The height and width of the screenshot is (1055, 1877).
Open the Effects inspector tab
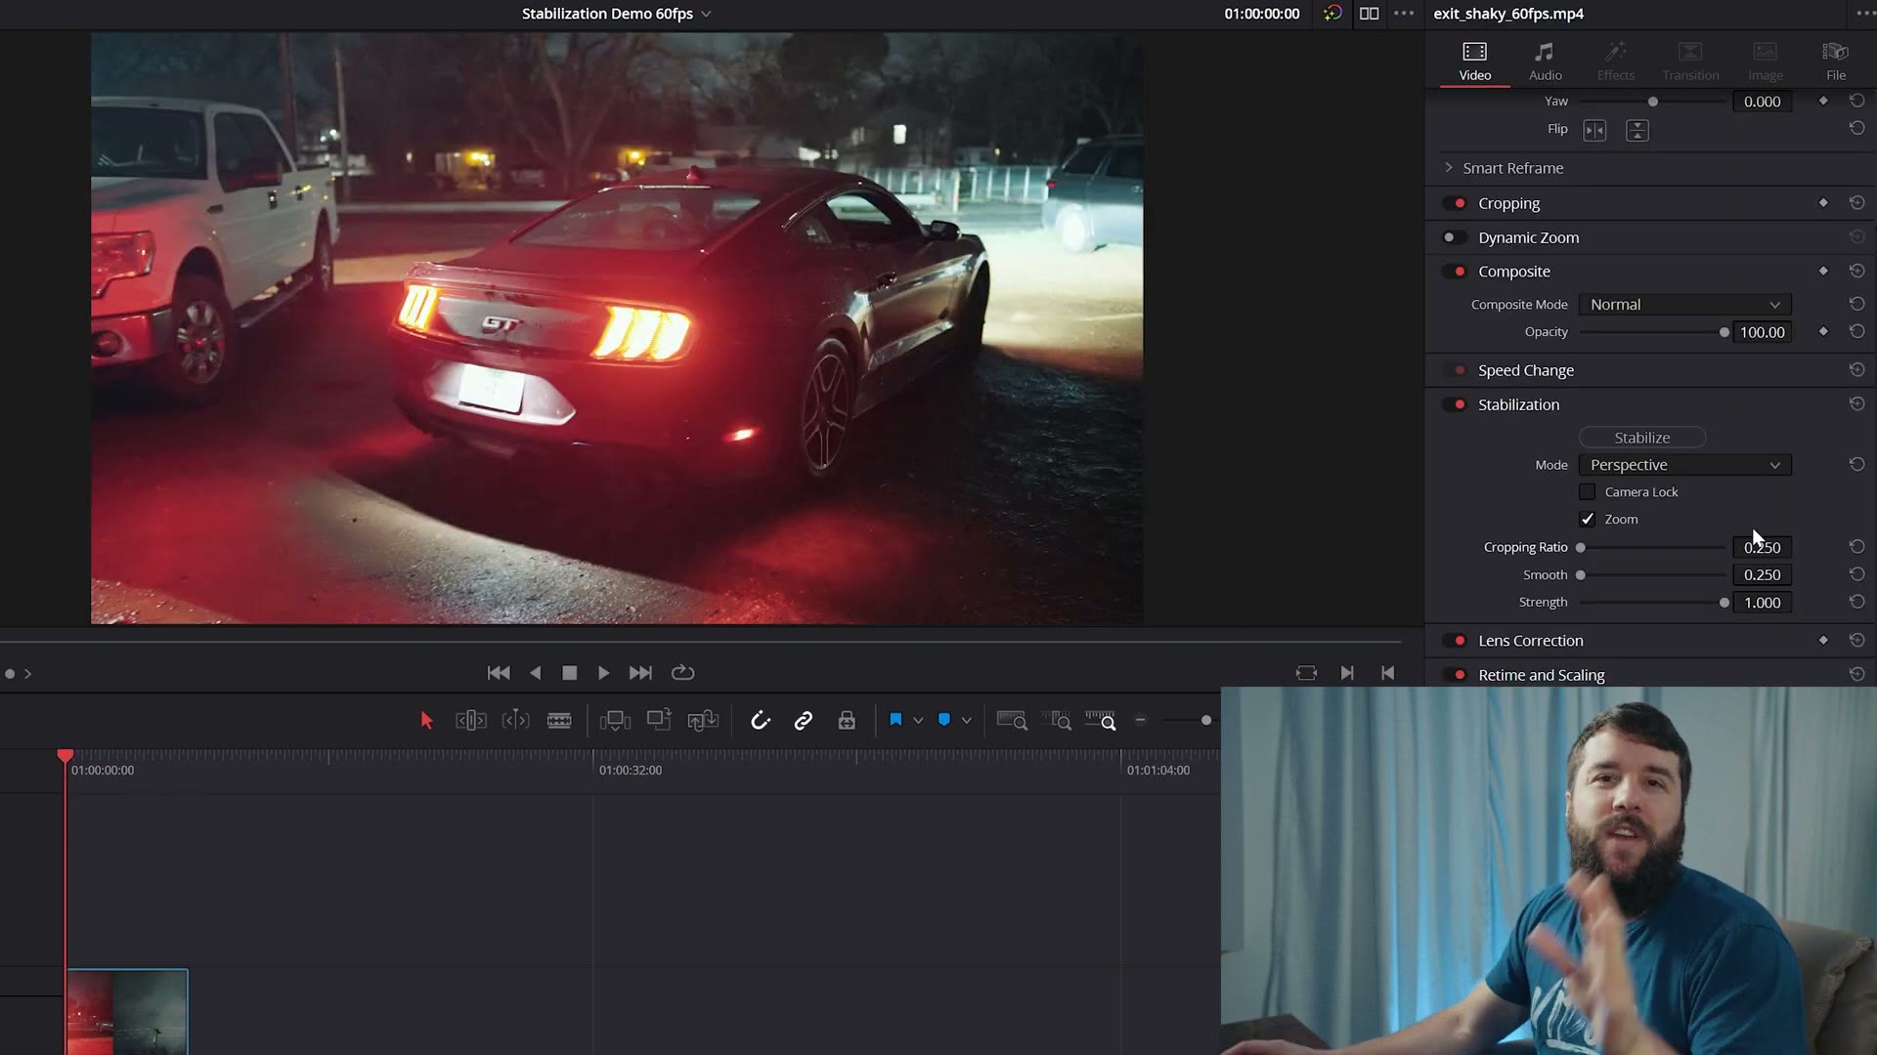(x=1616, y=61)
